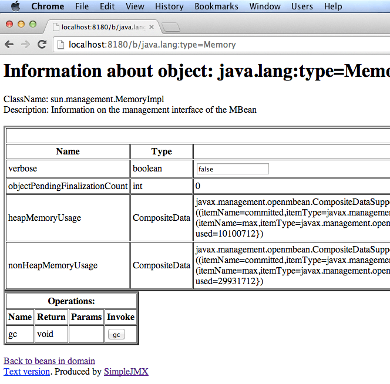Reload the page with the refresh icon

[x=42, y=44]
